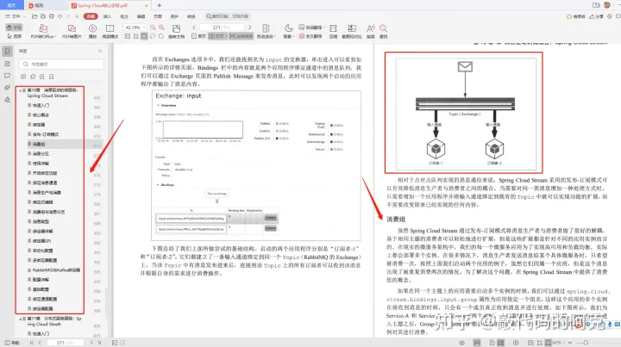Open the Edit ribbon tab
This screenshot has height=347, width=621.
coord(141,16)
